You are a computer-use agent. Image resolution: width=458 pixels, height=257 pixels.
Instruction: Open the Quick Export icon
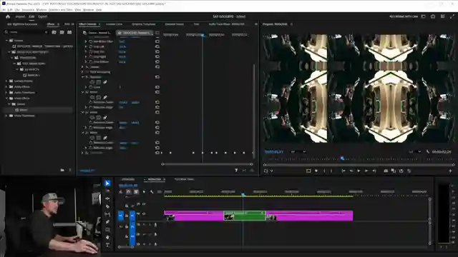[x=433, y=16]
